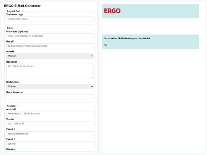Viewport: 207px width, 155px height.
Task: Click the Name Absender input field
Action: (x=50, y=96)
